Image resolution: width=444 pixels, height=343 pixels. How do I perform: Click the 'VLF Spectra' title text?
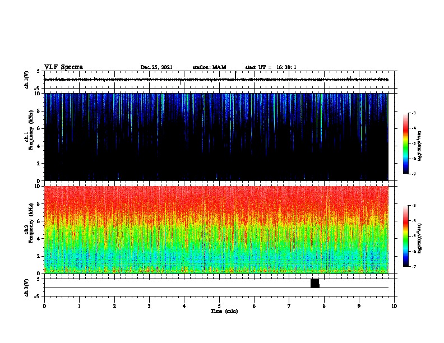click(63, 67)
